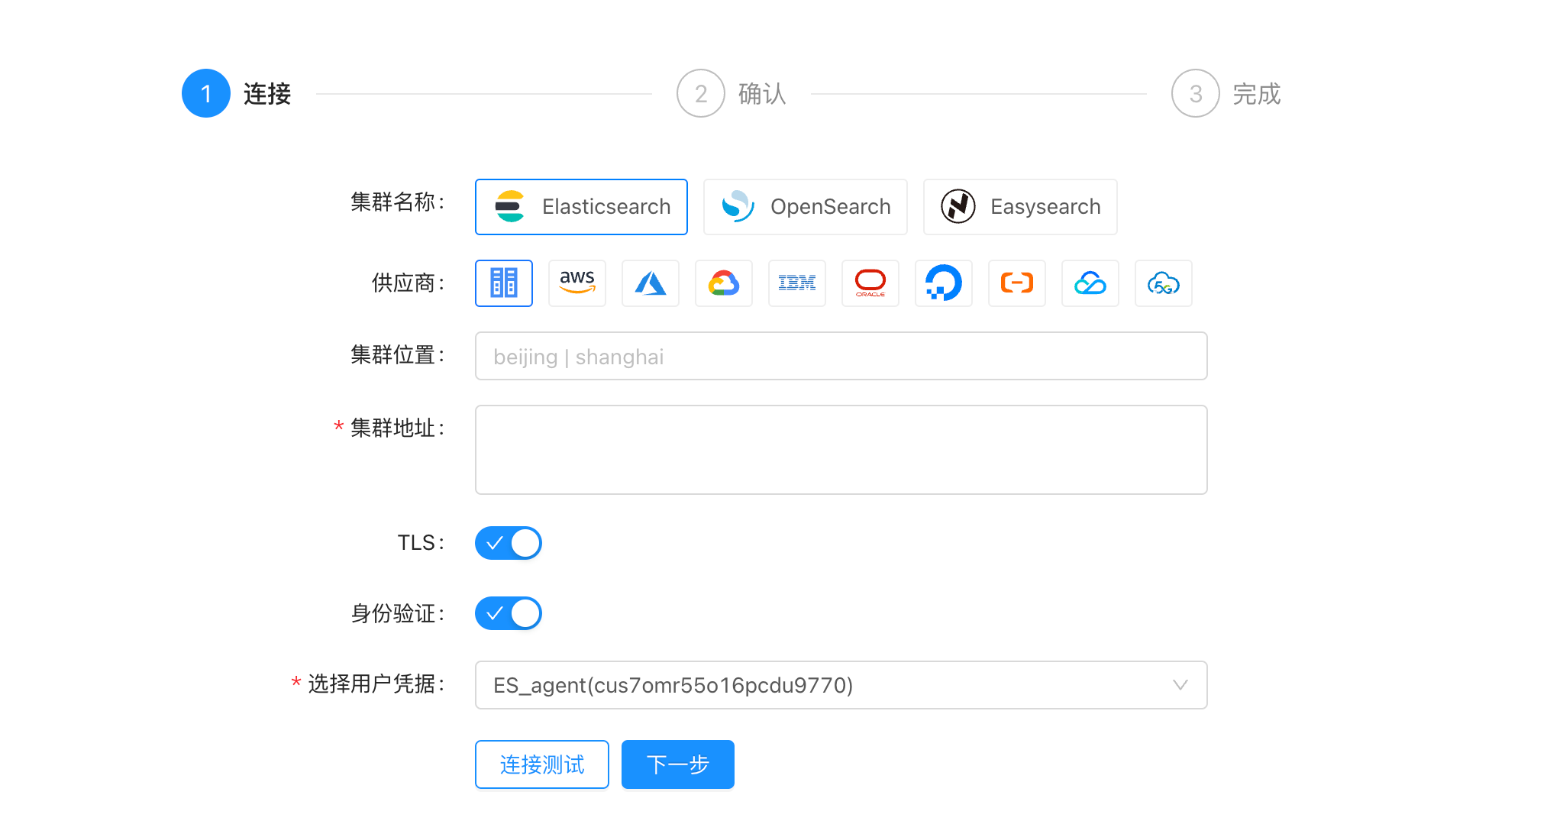The image size is (1547, 837).
Task: Pick Alibaba Cloud provider icon
Action: coord(1017,283)
